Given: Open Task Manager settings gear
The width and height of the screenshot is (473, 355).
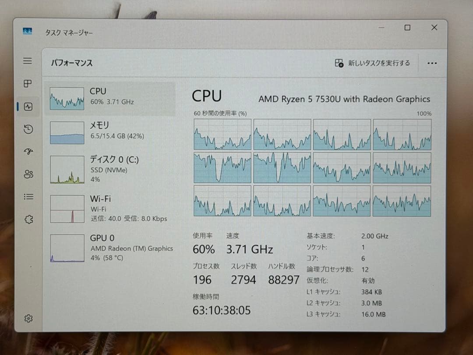Looking at the screenshot, I should [x=28, y=318].
